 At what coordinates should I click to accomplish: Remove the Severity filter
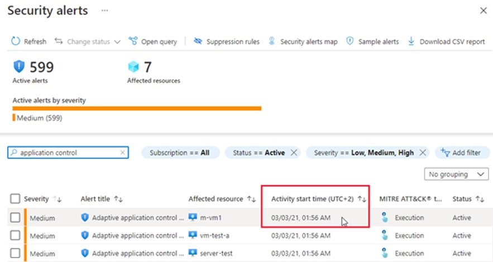[x=423, y=153]
